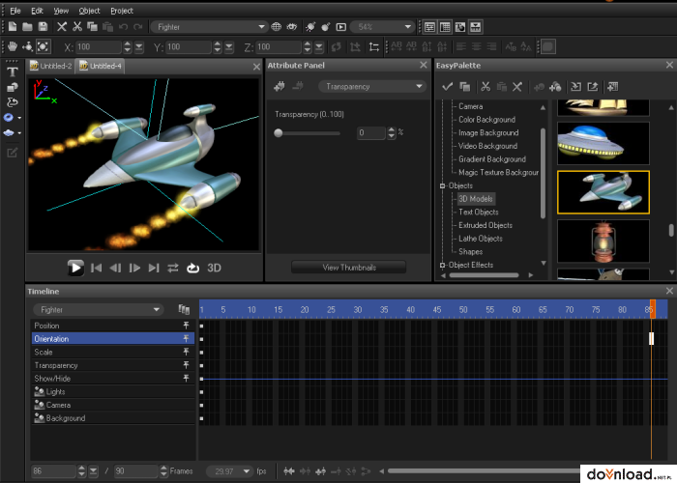This screenshot has height=483, width=677.
Task: Open the Object menu
Action: click(89, 11)
